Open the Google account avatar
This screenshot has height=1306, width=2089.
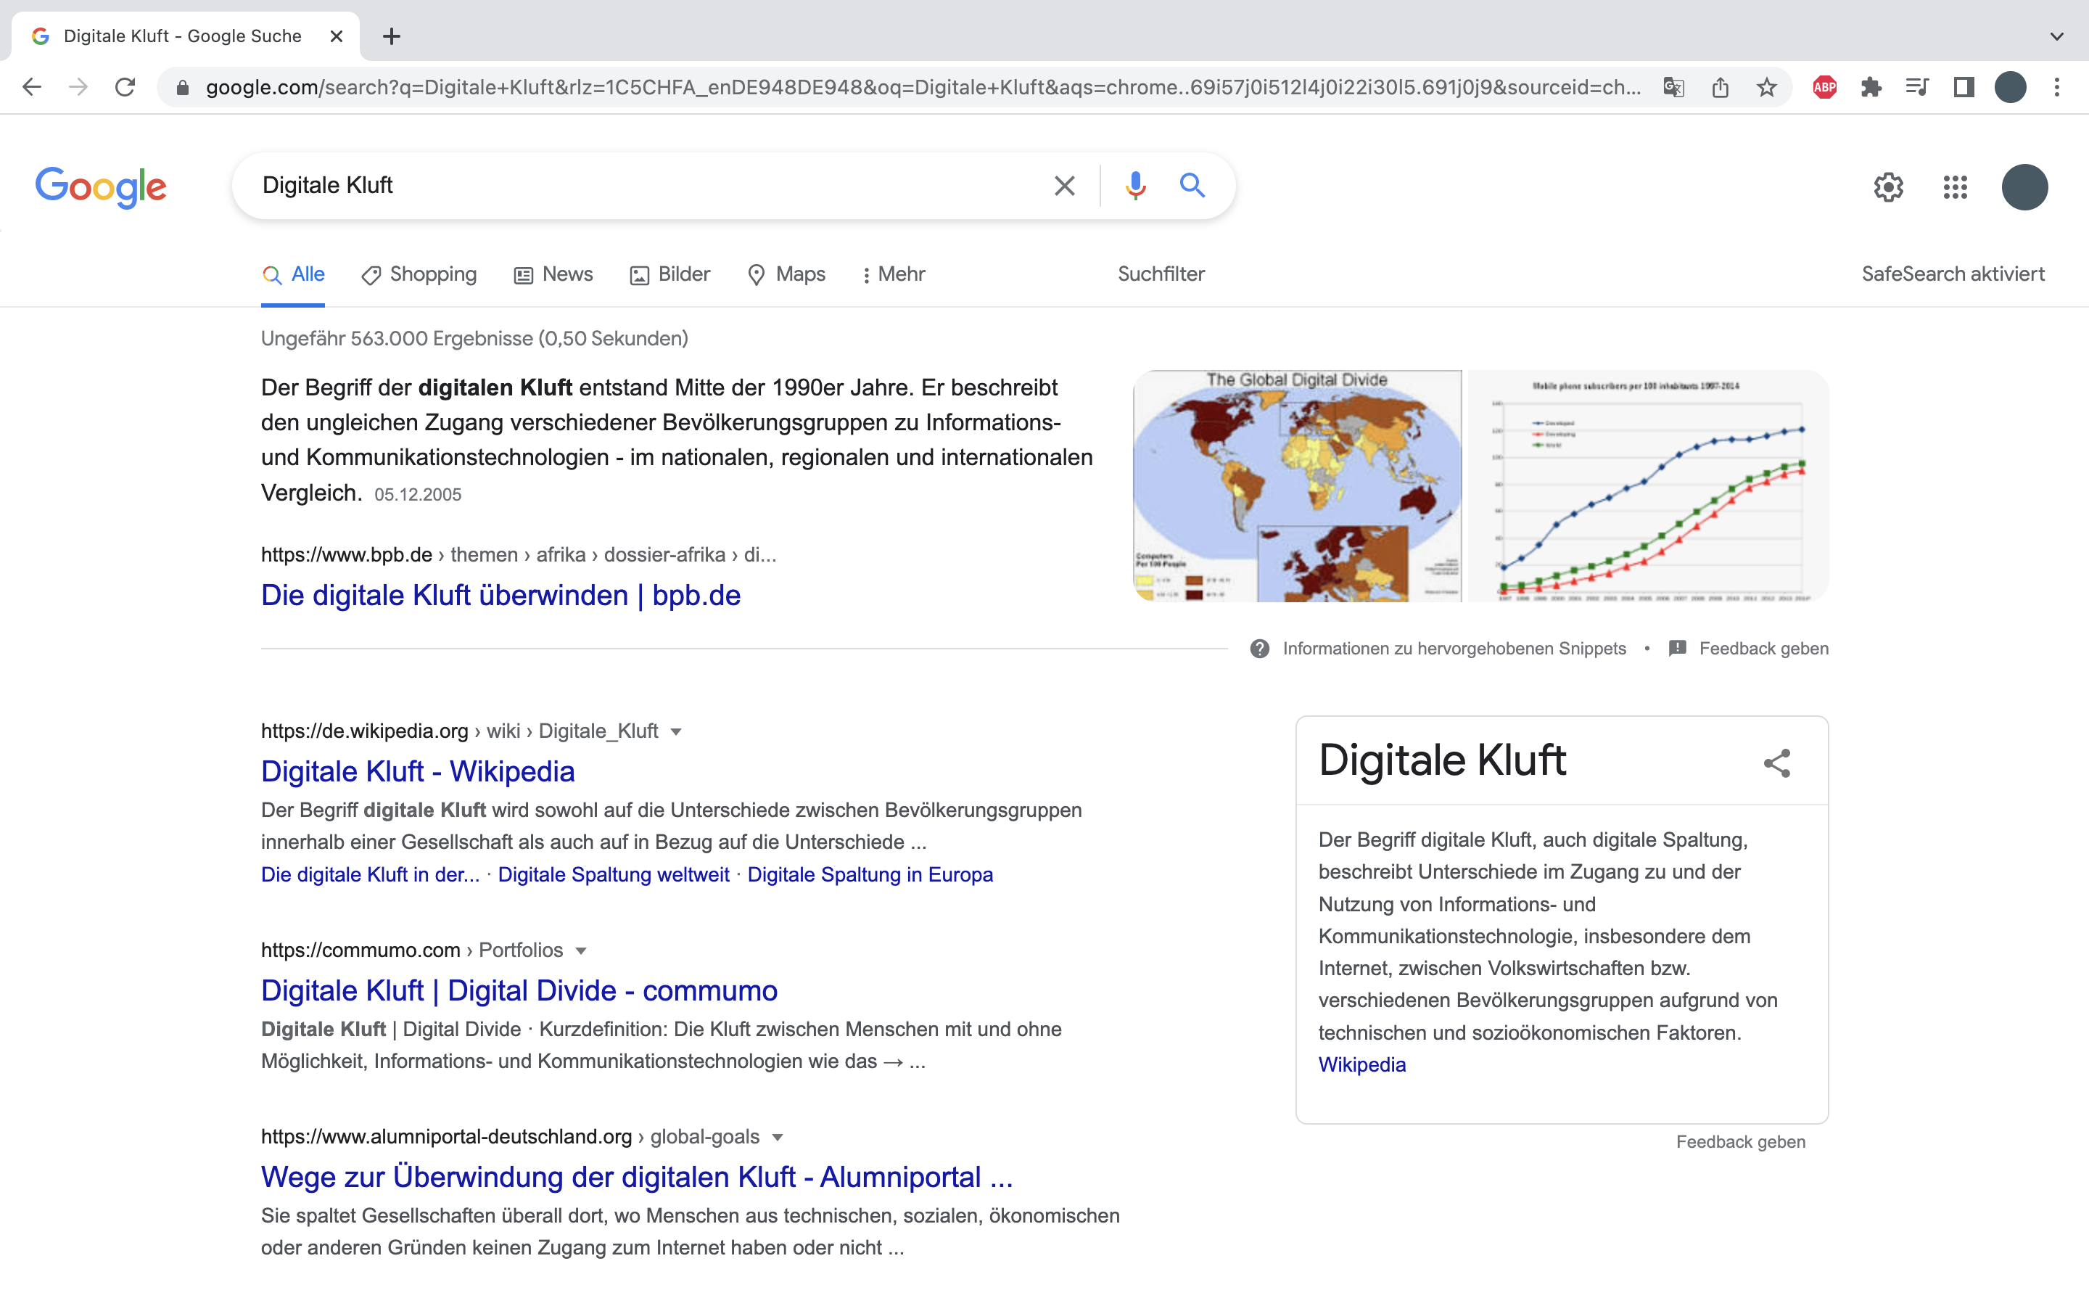point(2024,186)
